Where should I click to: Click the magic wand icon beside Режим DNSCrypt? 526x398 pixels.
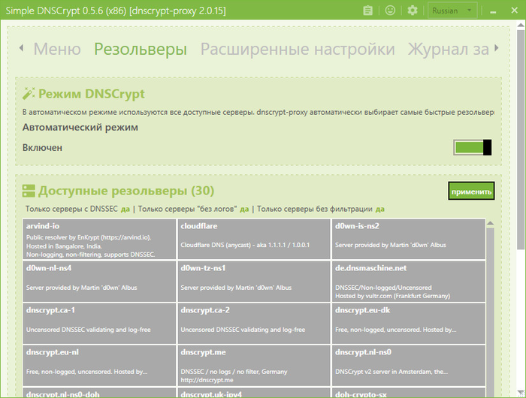tap(29, 94)
